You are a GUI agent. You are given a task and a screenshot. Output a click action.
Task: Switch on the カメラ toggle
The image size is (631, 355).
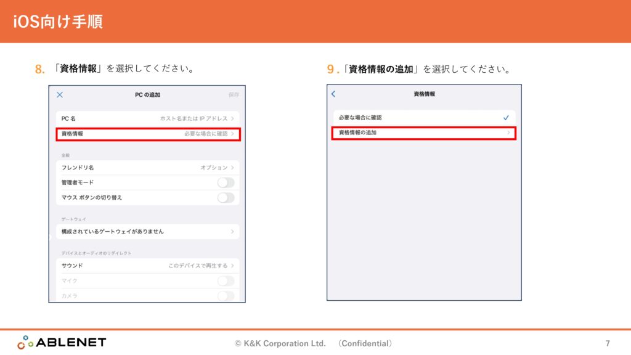tap(226, 296)
